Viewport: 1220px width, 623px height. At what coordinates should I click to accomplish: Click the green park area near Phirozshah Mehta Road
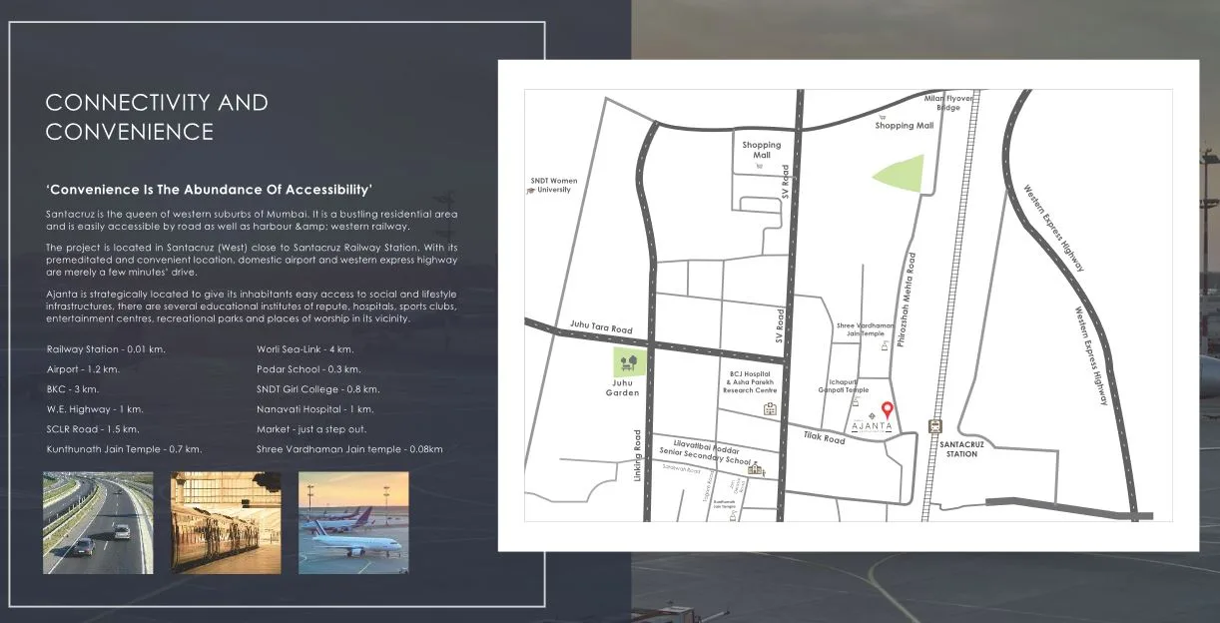click(903, 174)
